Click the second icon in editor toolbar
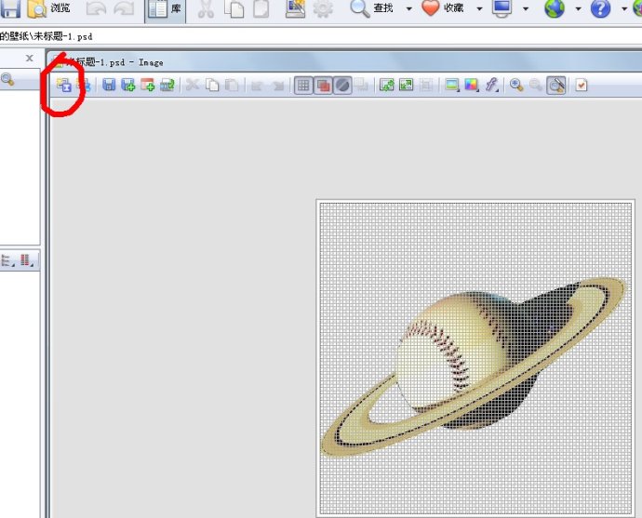The image size is (642, 518). [84, 86]
